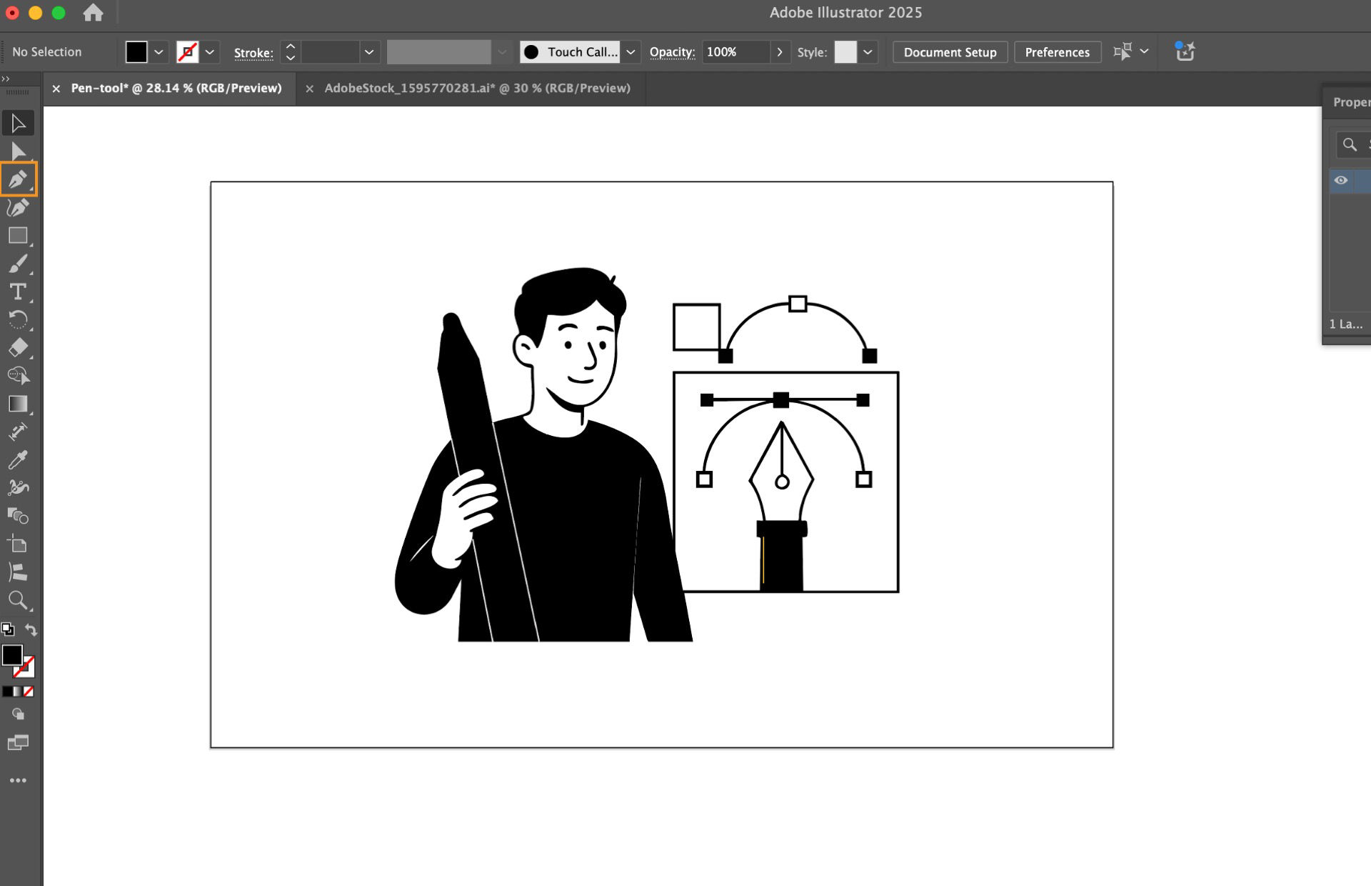Switch to the AdobeStock_1595770281.ai tab
1371x886 pixels.
tap(477, 88)
